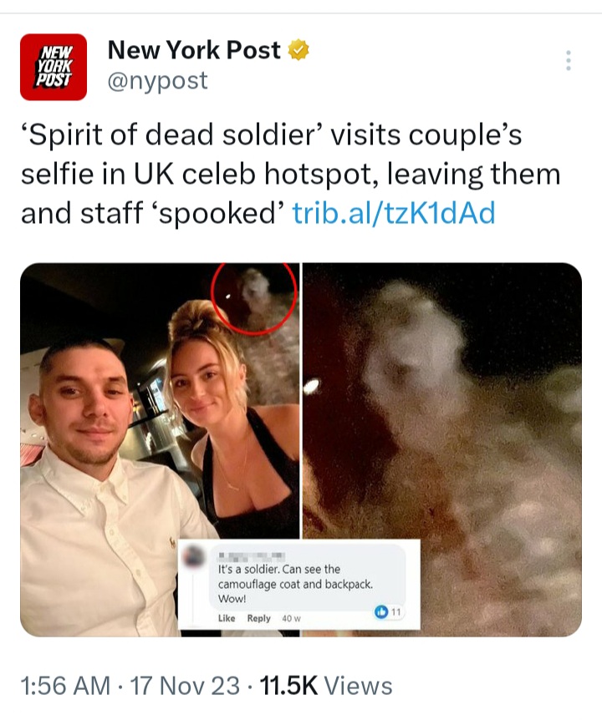Viewport: 602px width, 720px height.
Task: Click Like under the soldier comment
Action: (227, 618)
